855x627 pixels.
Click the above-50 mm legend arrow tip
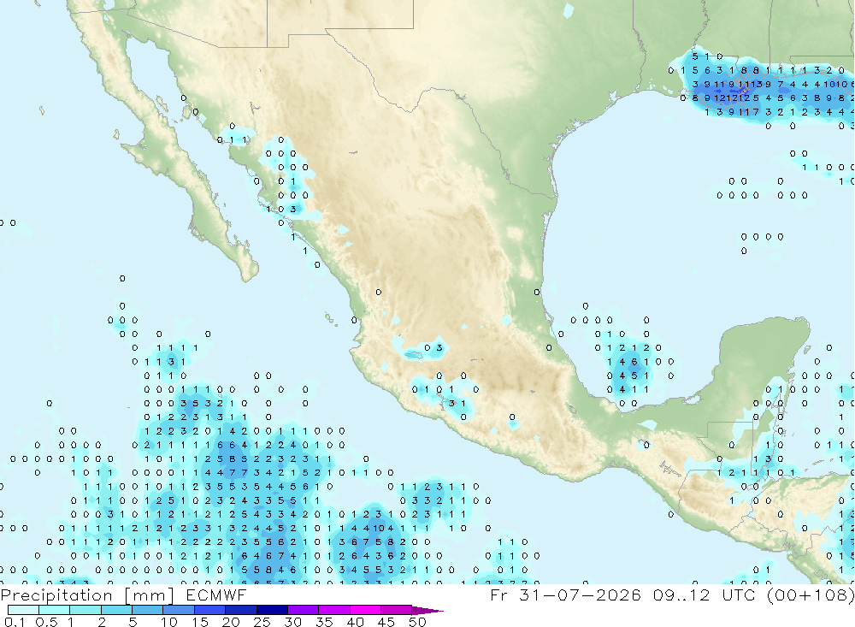tap(428, 610)
